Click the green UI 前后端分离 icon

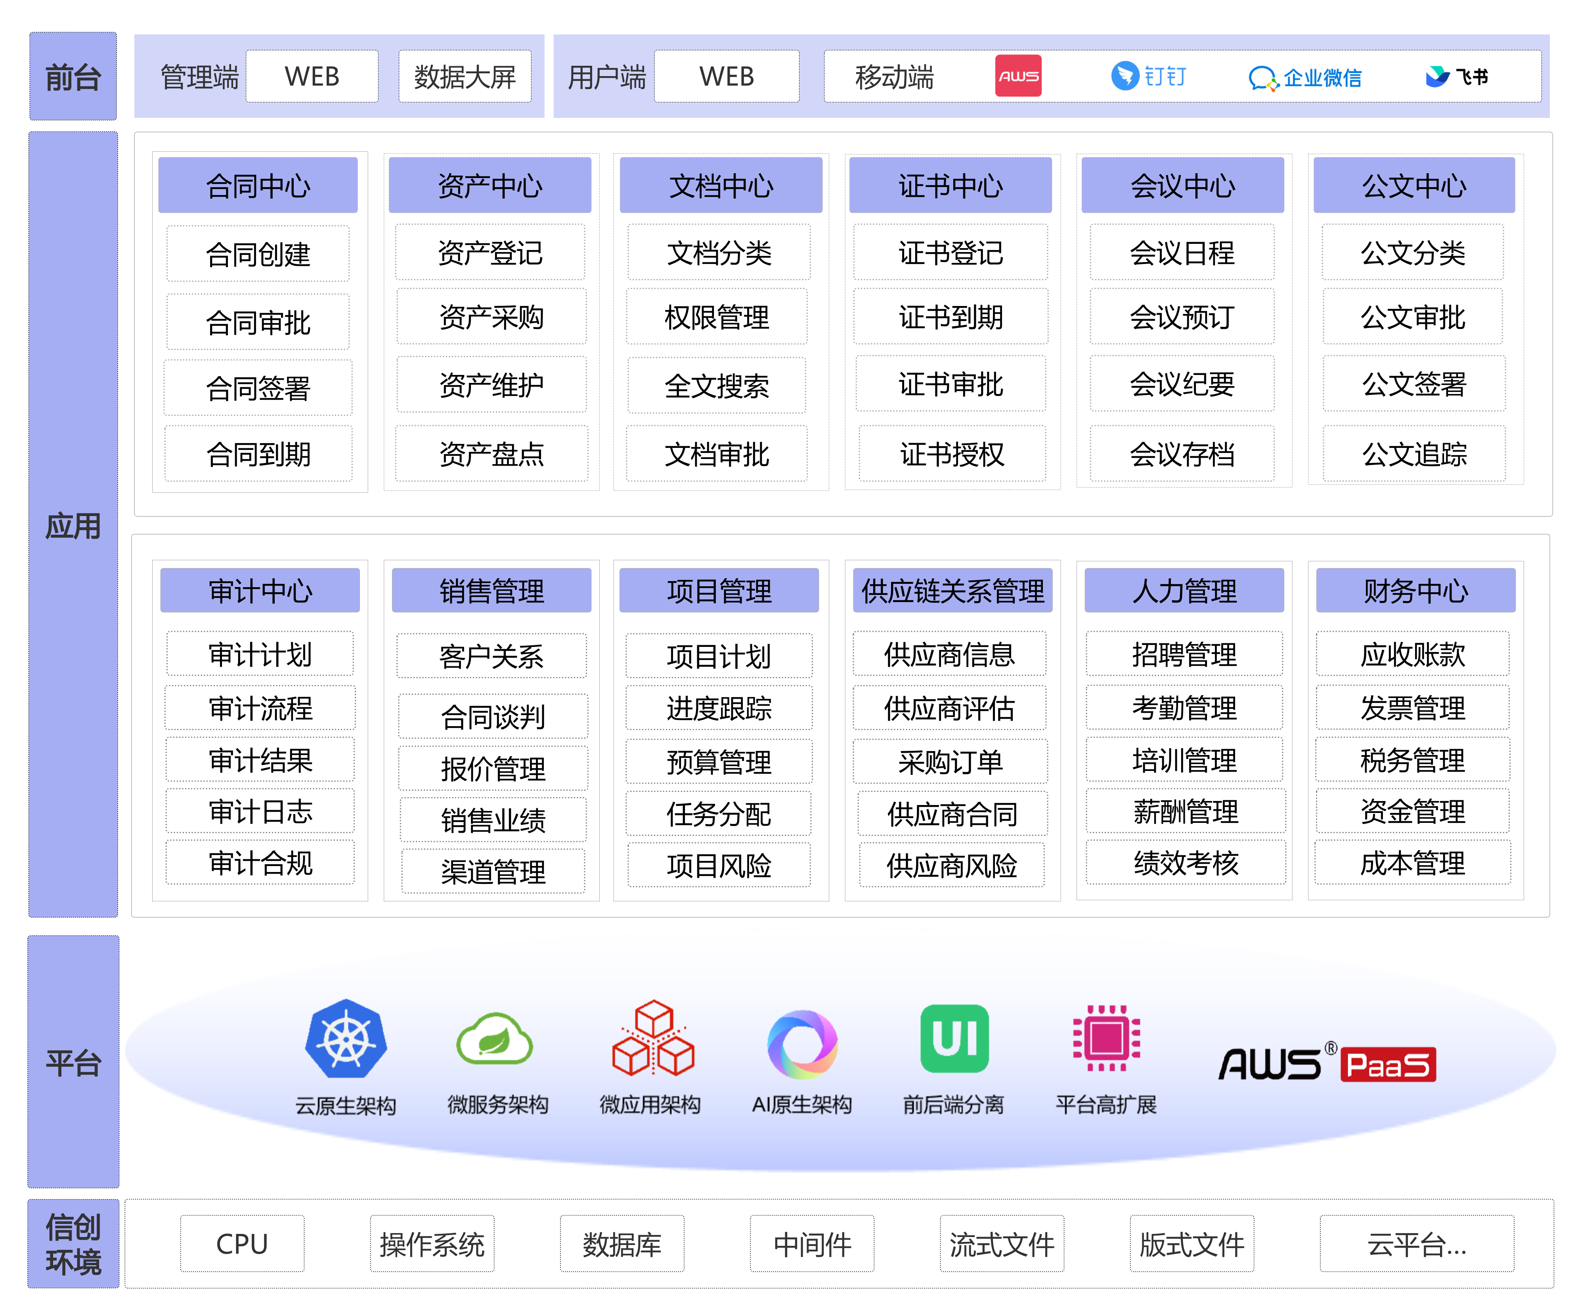click(x=954, y=1038)
